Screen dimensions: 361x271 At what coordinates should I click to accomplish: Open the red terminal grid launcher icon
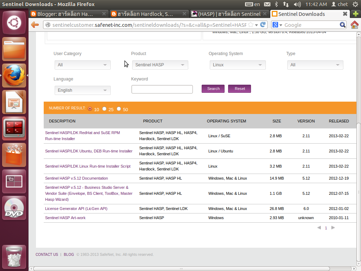[x=14, y=128]
